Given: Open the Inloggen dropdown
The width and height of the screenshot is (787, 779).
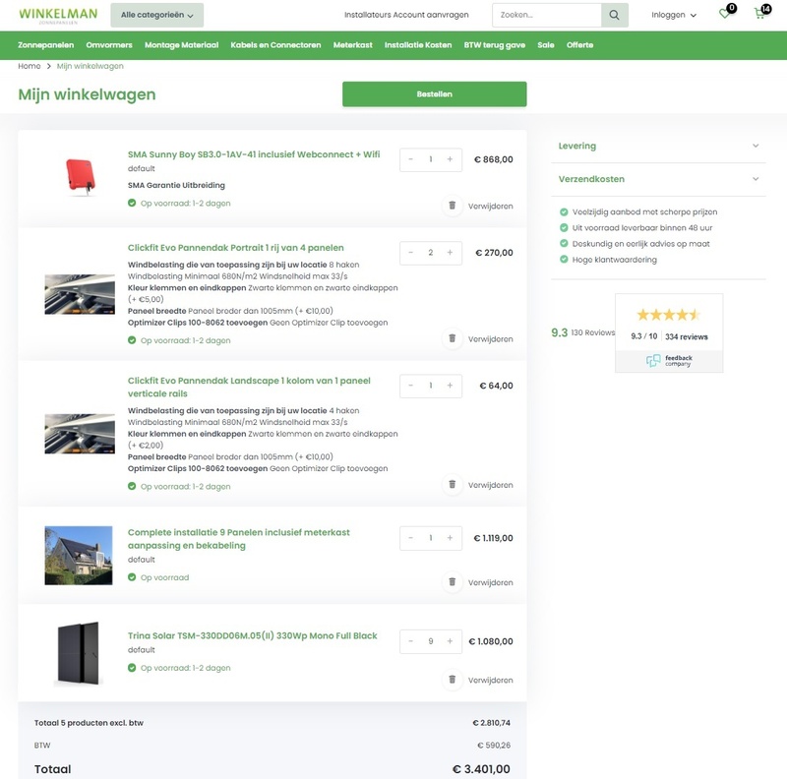Looking at the screenshot, I should (674, 15).
